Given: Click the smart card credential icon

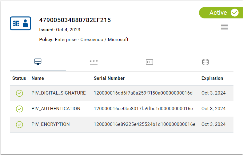Looking at the screenshot, I should [21, 23].
